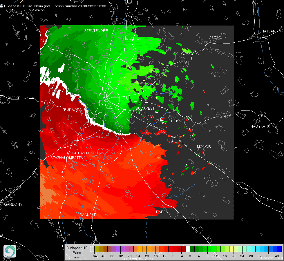The height and width of the screenshot is (261, 284).
Task: Click the BUDAPEST map label
Action: 145,108
